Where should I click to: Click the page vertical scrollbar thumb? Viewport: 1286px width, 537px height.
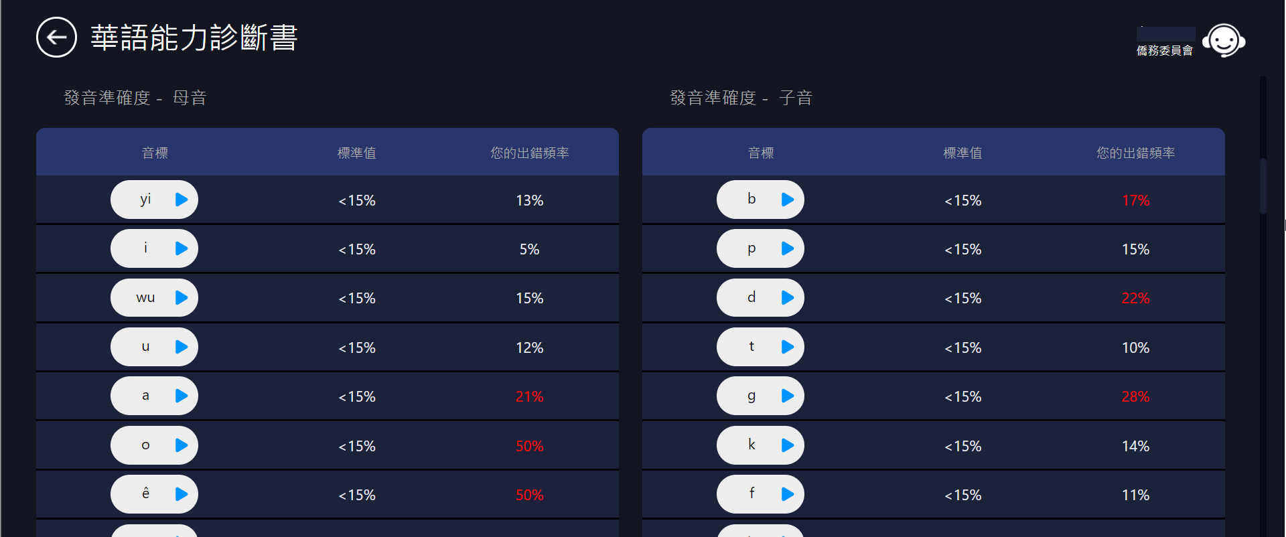[1263, 185]
